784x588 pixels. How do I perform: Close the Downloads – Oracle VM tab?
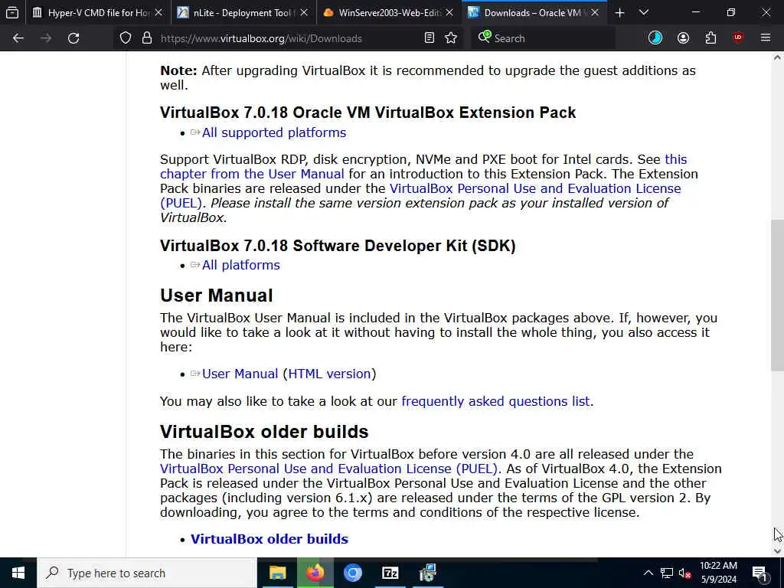(x=594, y=12)
